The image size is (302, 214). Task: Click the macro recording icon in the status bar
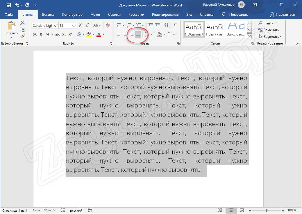90,210
